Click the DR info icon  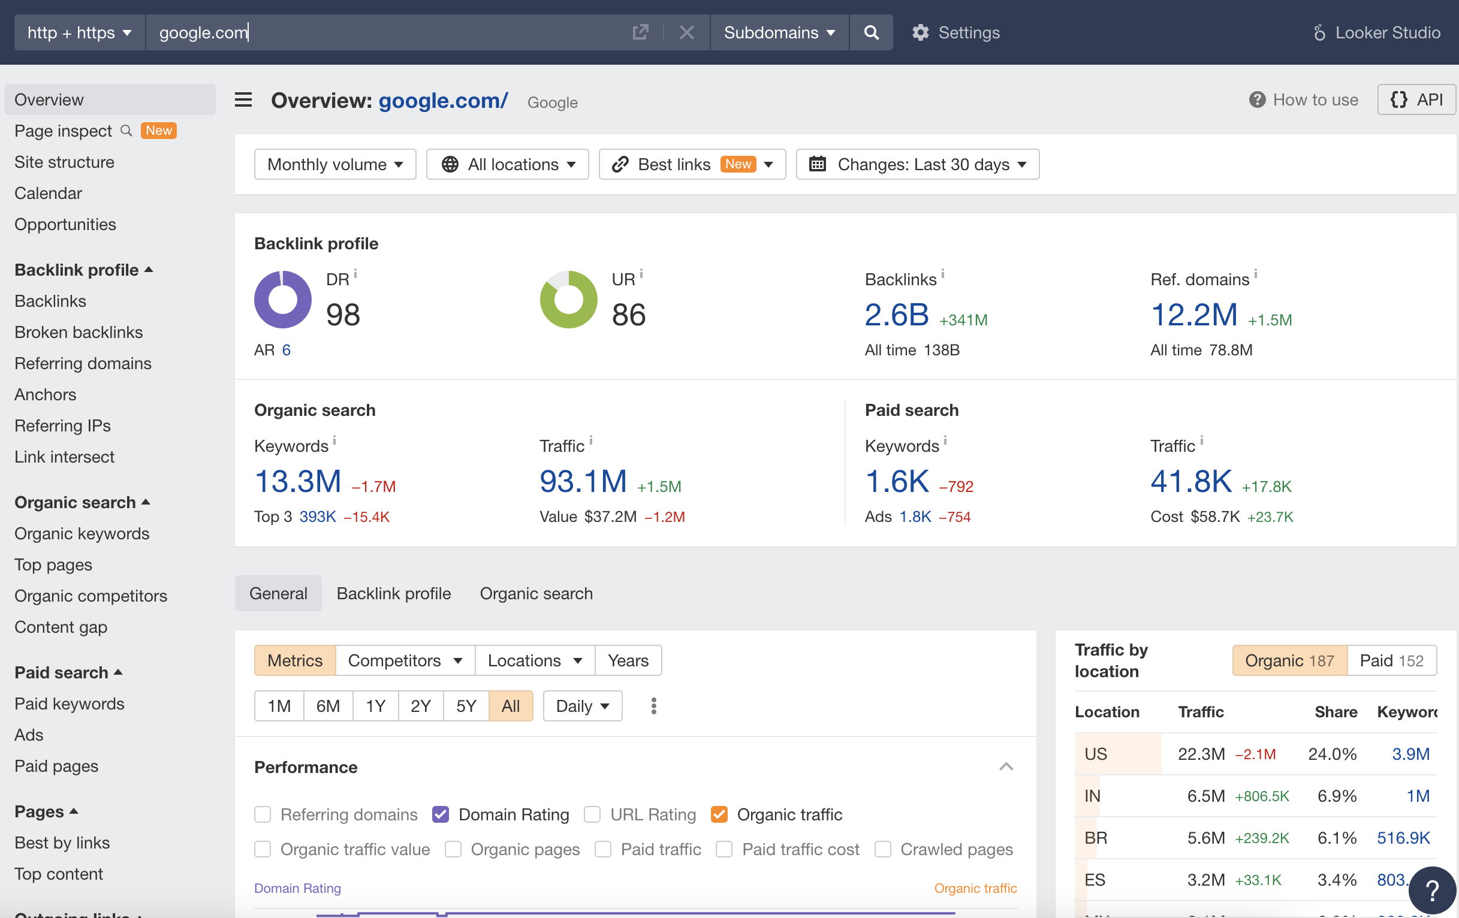pos(355,274)
